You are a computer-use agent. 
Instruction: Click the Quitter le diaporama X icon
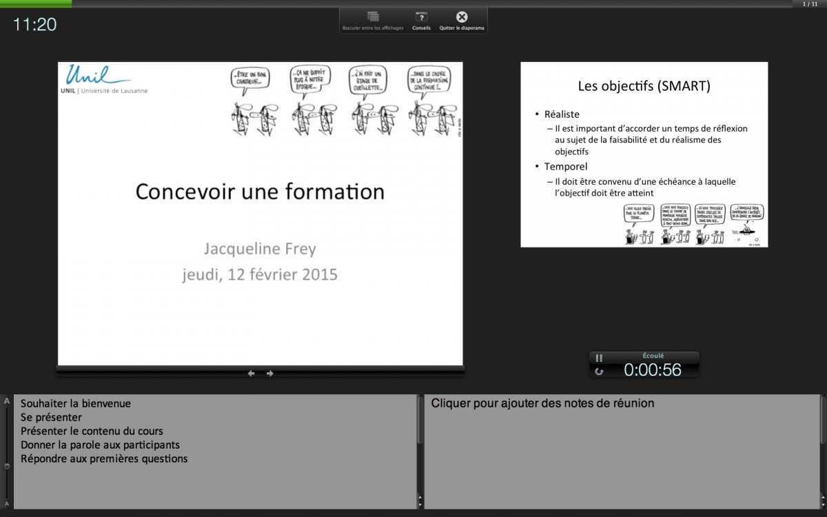tap(462, 17)
